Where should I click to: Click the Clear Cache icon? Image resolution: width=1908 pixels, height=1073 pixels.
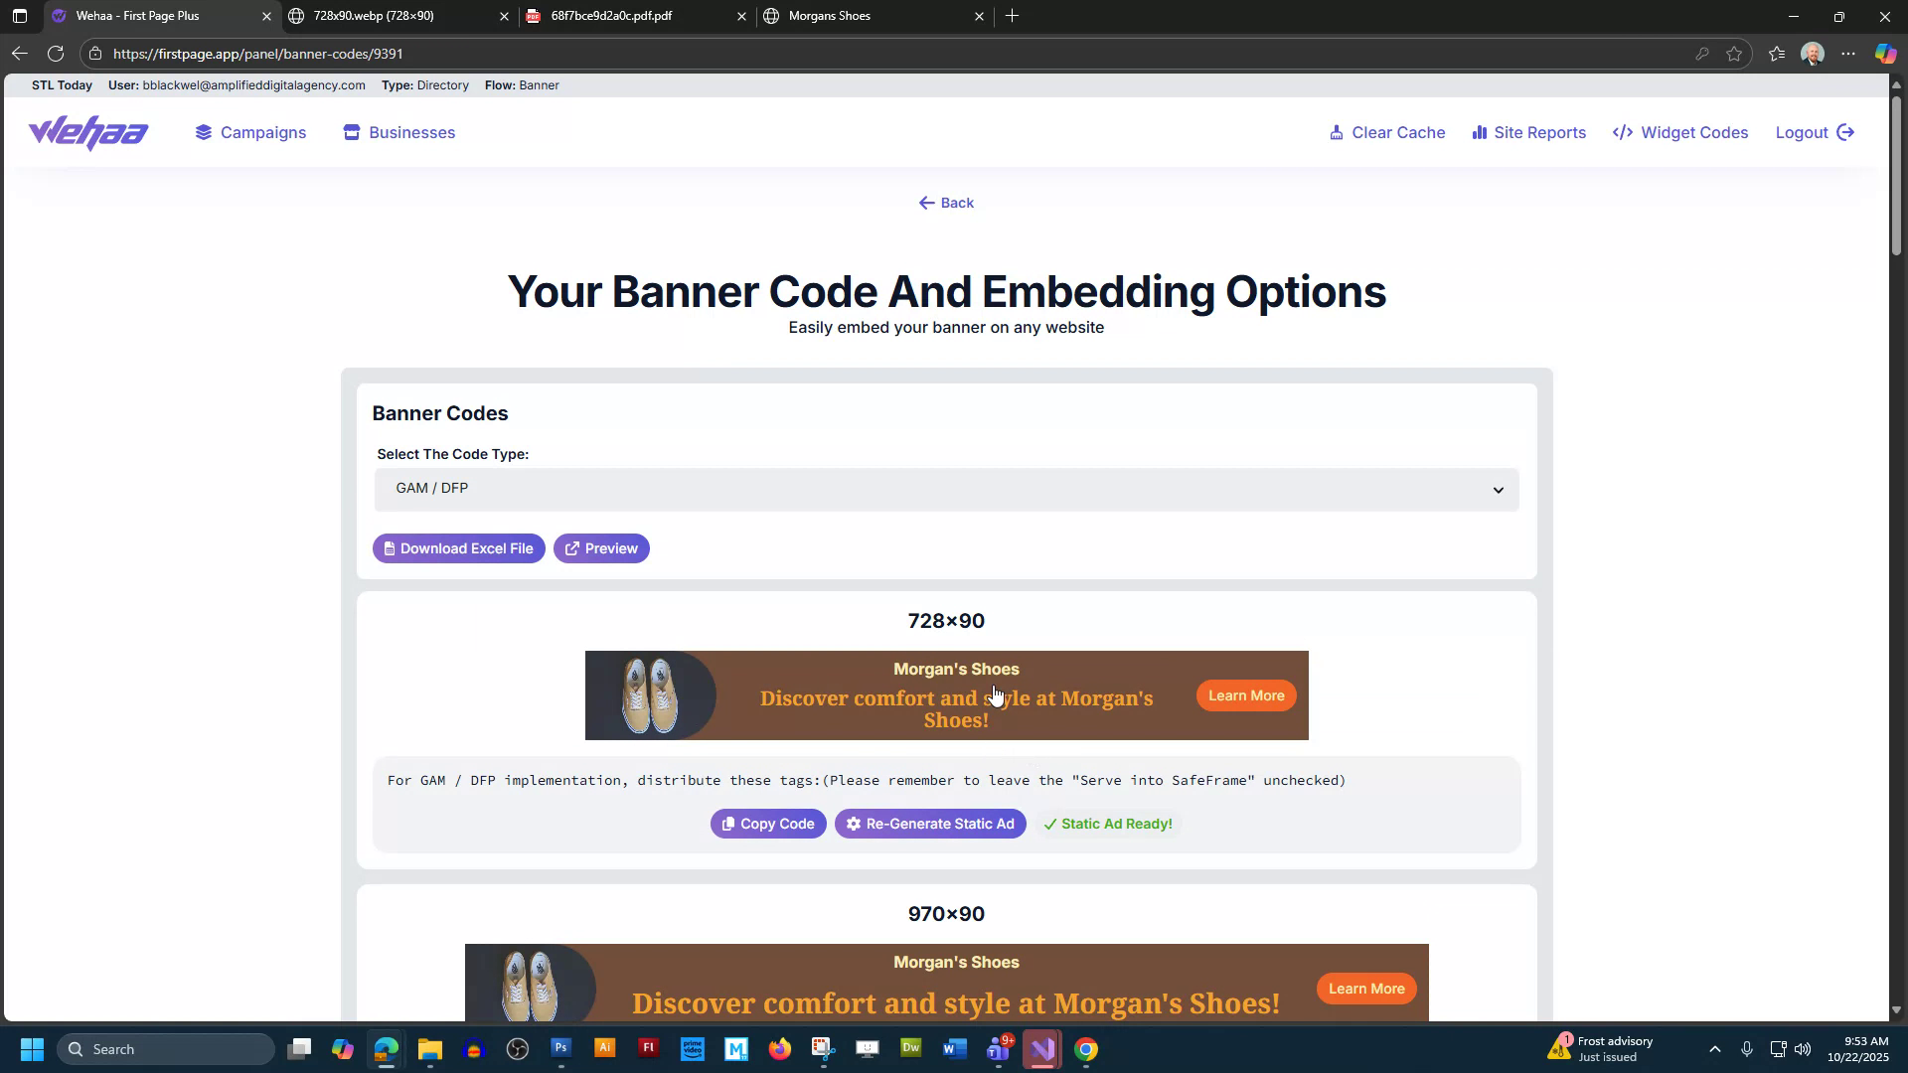coord(1339,132)
